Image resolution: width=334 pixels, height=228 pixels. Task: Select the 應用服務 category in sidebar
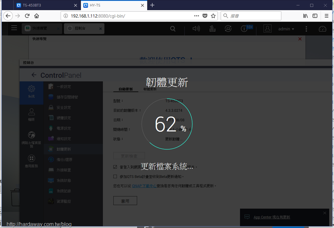coord(31,161)
